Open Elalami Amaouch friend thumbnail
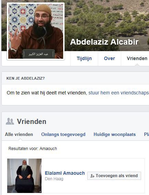The image size is (149, 195). [24, 175]
